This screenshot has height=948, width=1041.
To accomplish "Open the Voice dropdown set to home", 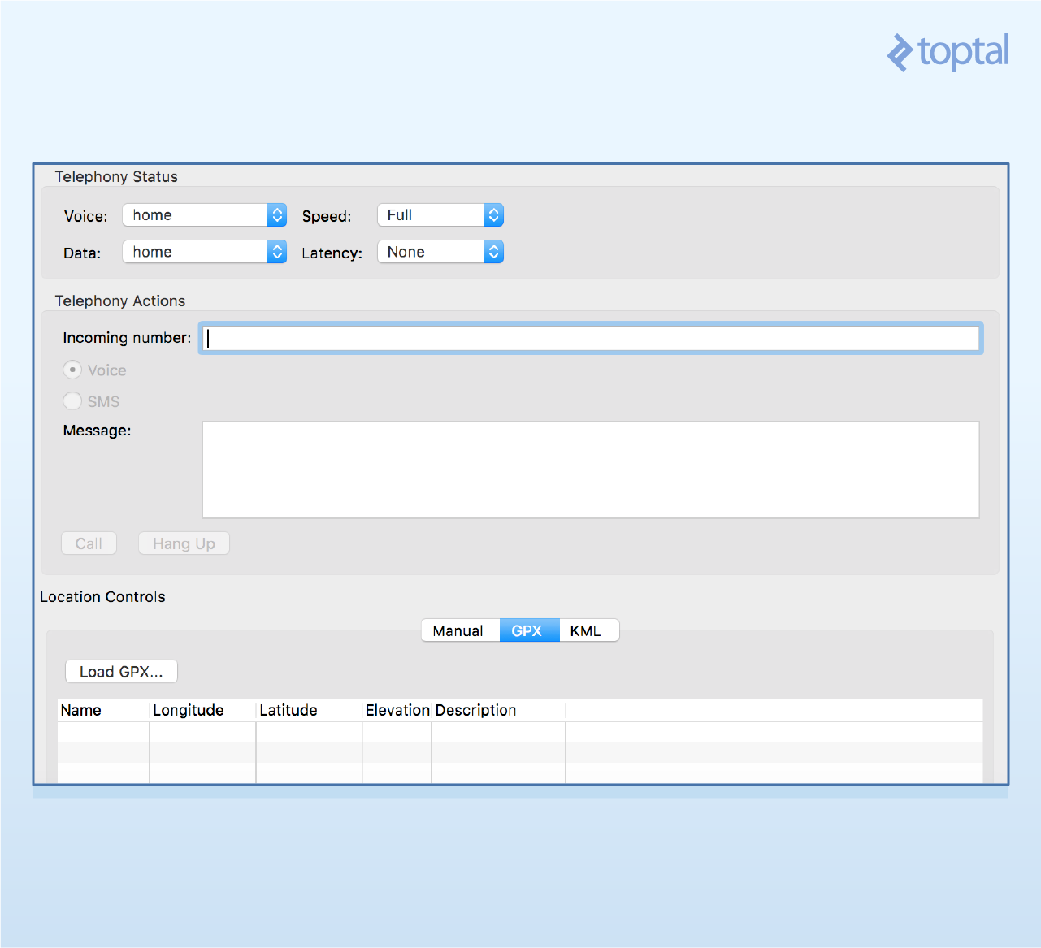I will (x=195, y=214).
